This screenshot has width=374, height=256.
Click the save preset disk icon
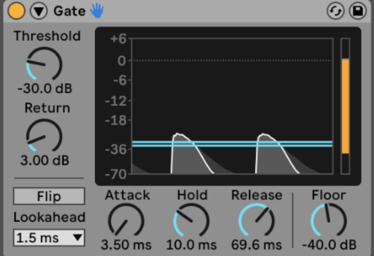[357, 12]
